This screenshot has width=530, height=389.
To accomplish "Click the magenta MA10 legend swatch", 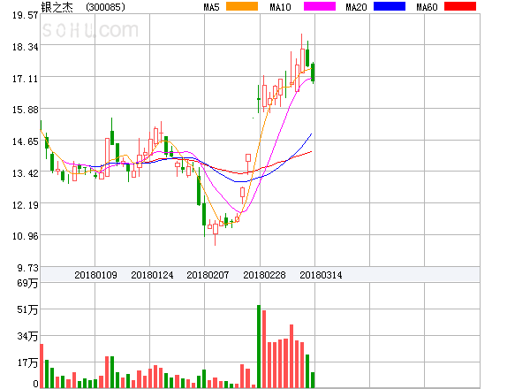I will point(320,6).
